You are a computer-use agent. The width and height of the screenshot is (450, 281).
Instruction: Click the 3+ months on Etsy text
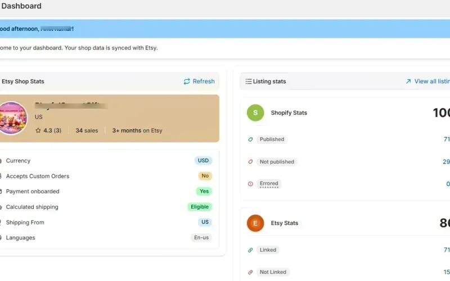137,131
